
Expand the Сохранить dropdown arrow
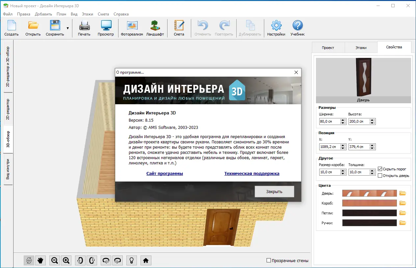(68, 28)
